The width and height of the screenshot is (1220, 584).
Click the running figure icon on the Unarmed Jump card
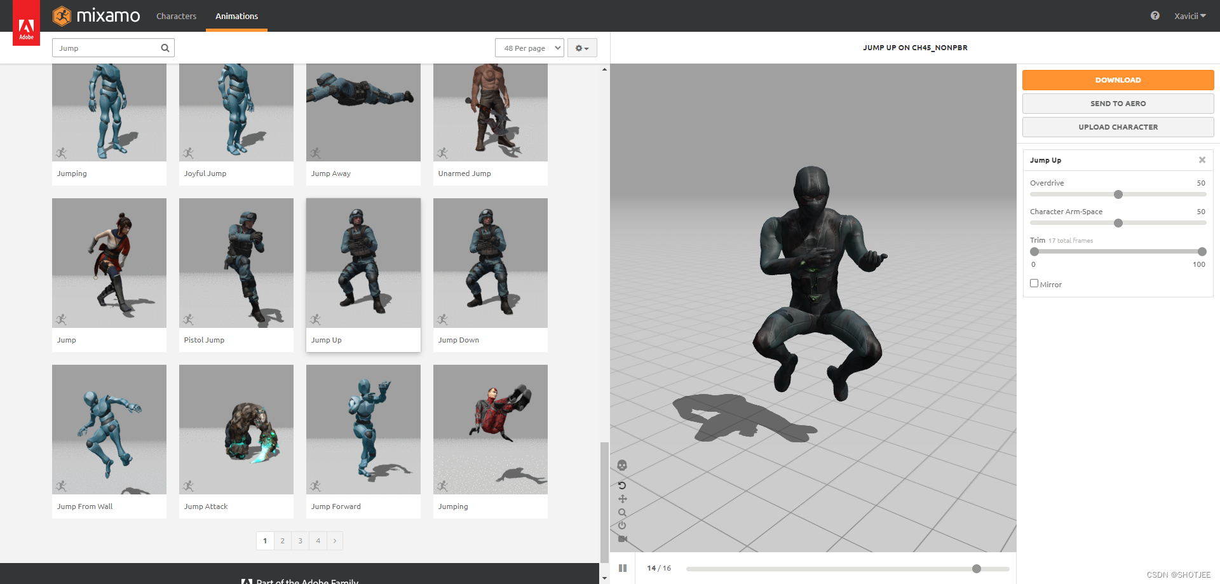click(x=442, y=153)
